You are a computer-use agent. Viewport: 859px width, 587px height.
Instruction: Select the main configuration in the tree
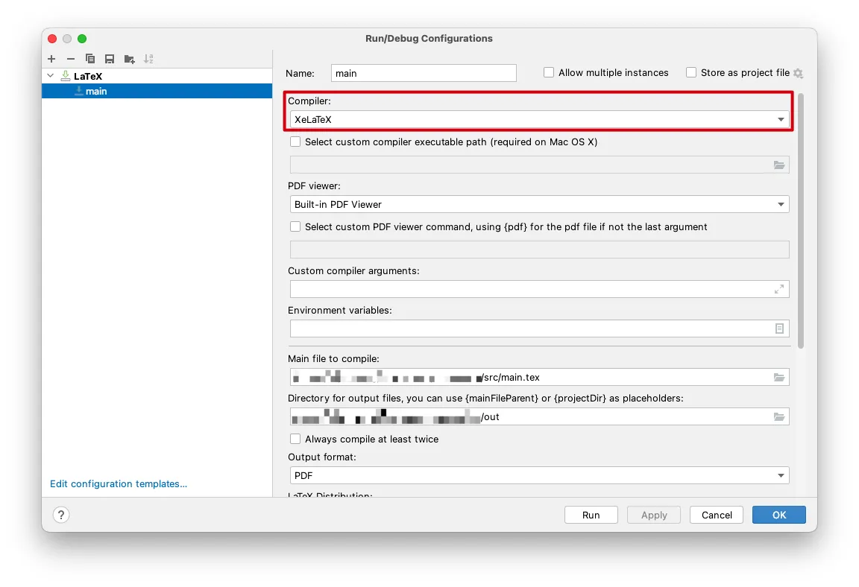pos(96,92)
